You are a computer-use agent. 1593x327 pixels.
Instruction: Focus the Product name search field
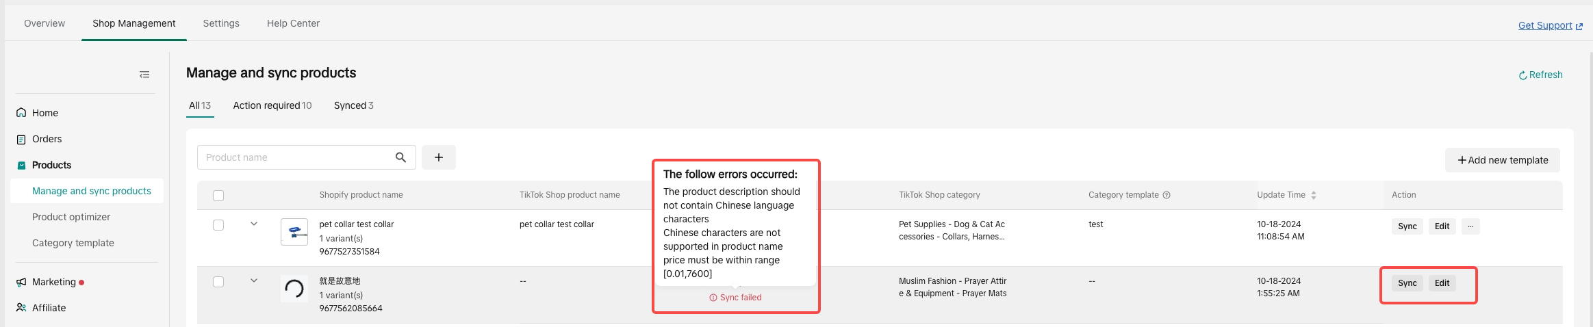point(294,157)
